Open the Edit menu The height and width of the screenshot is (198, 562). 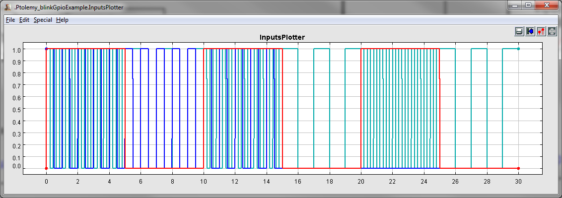coord(24,20)
